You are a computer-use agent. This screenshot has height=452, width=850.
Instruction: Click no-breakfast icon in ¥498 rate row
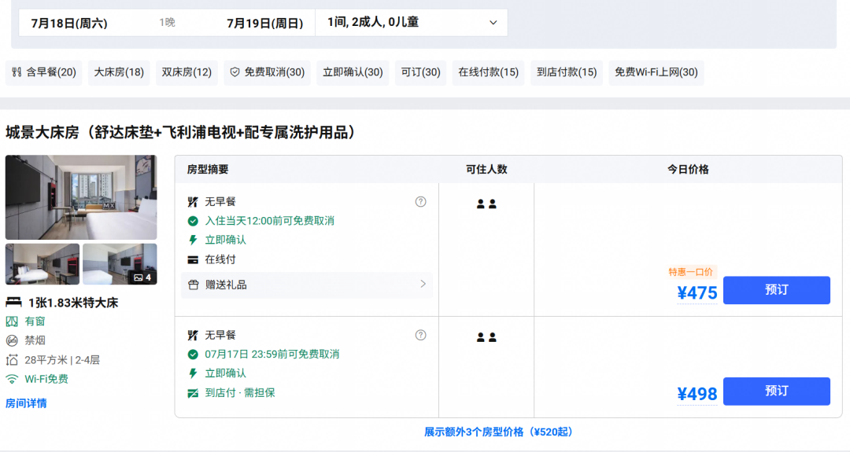193,335
